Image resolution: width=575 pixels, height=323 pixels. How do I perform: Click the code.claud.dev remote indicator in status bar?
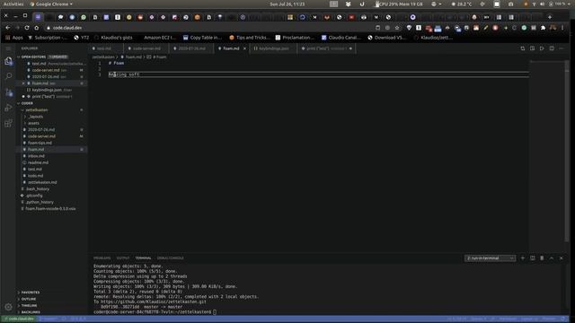click(19, 319)
